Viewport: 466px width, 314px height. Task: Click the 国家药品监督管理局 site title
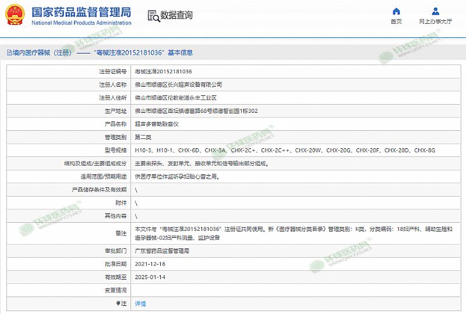[81, 12]
